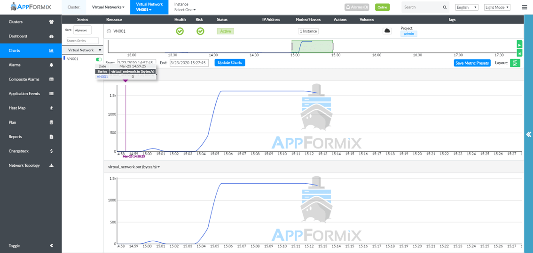Collapse the sidebar with the Toggle chevrons
The image size is (533, 253).
click(51, 246)
